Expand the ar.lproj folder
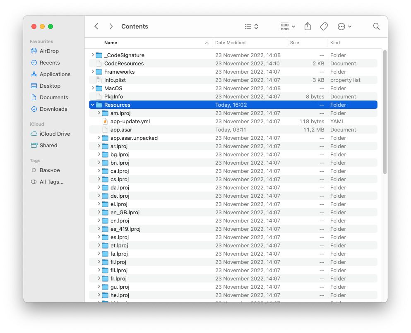Viewport: 411px width, 333px height. point(99,146)
